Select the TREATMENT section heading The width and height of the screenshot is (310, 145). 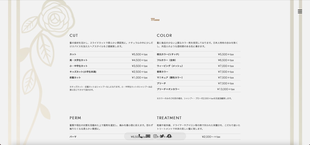pyautogui.click(x=169, y=118)
